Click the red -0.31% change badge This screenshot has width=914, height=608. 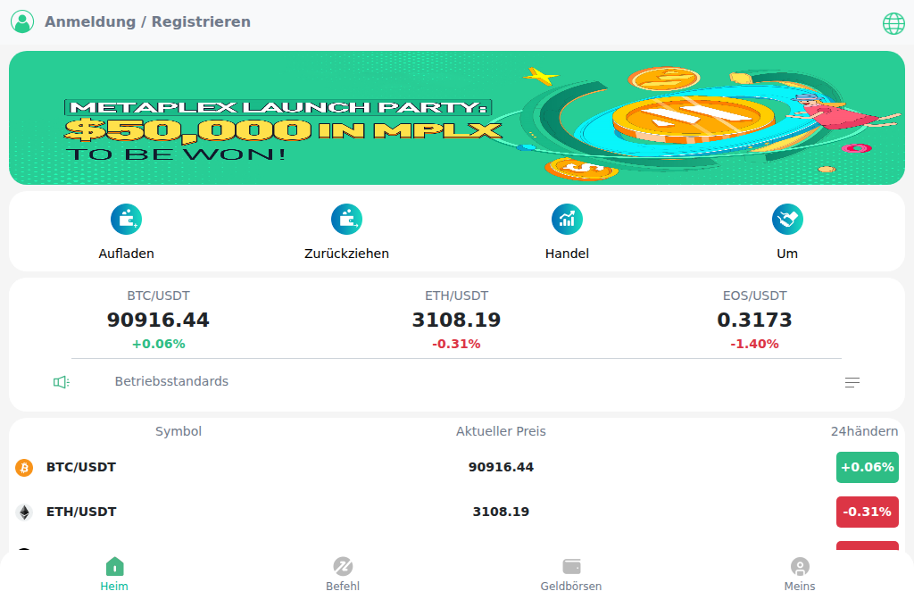(867, 512)
